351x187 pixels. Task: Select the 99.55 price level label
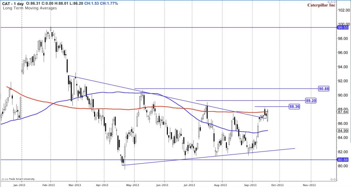[x=343, y=28]
